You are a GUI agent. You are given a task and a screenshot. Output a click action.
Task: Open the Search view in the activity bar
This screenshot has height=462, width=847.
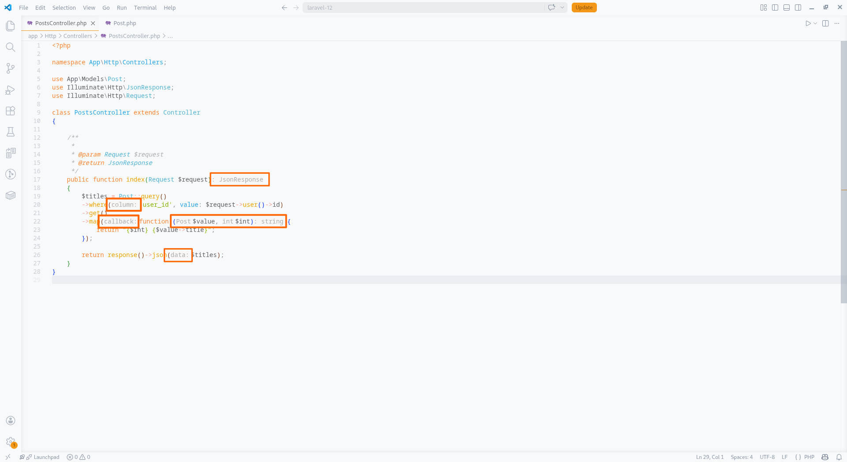pyautogui.click(x=11, y=47)
